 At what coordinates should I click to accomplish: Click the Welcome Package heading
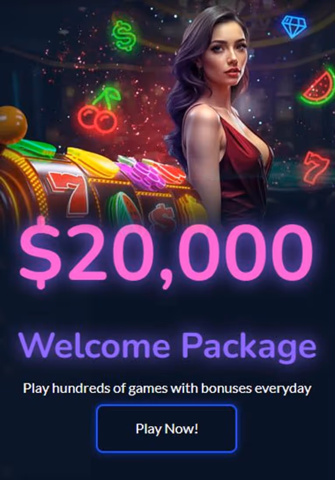point(167,346)
